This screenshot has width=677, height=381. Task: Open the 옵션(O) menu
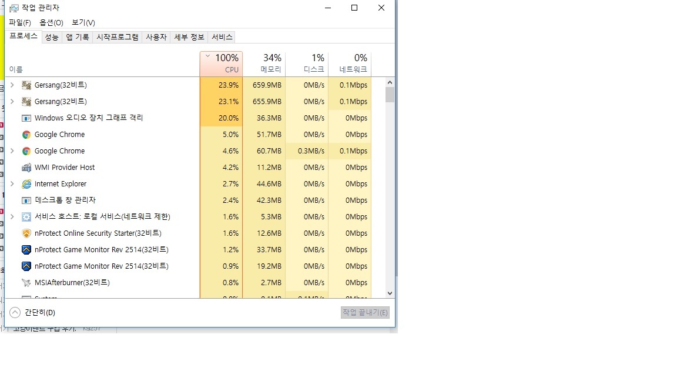click(51, 22)
